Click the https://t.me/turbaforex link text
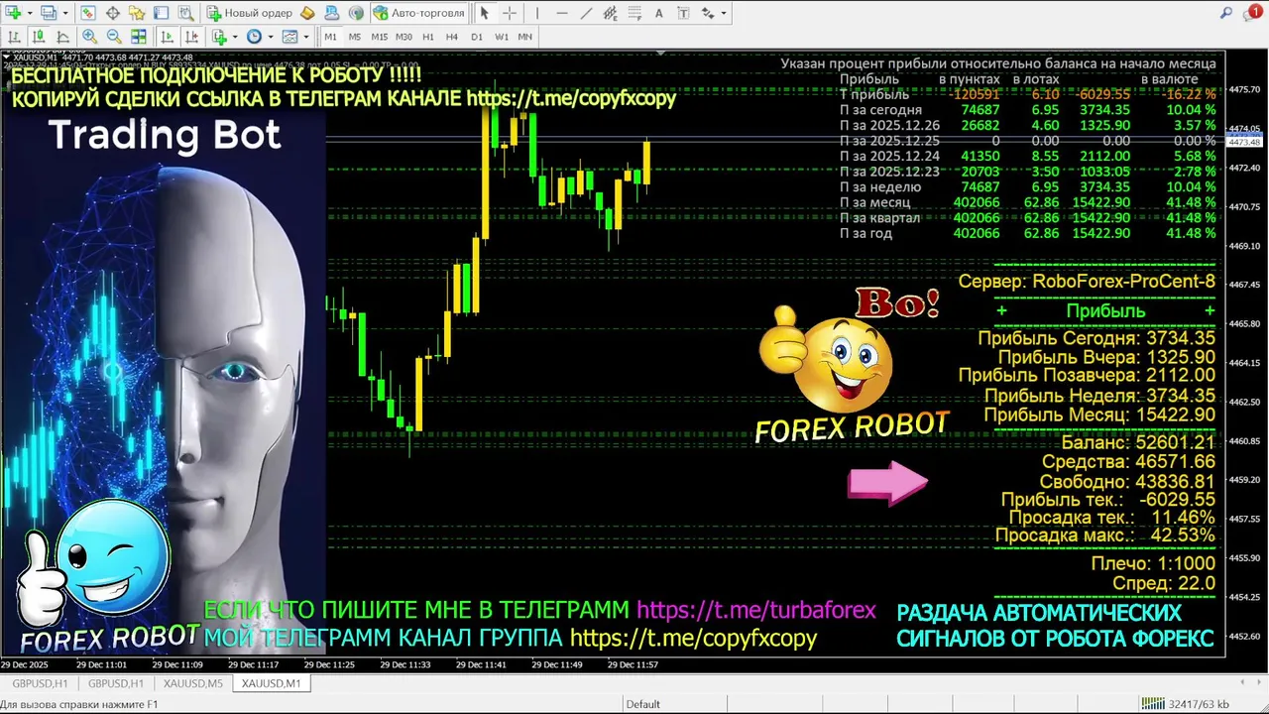Screen dimensions: 1269x714 click(x=756, y=611)
